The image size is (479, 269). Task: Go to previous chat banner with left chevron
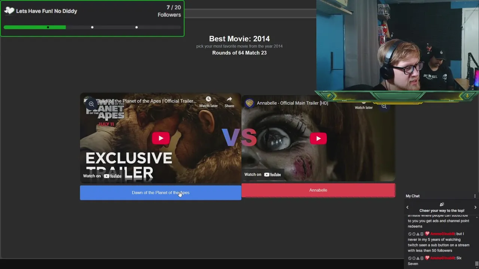(x=408, y=207)
